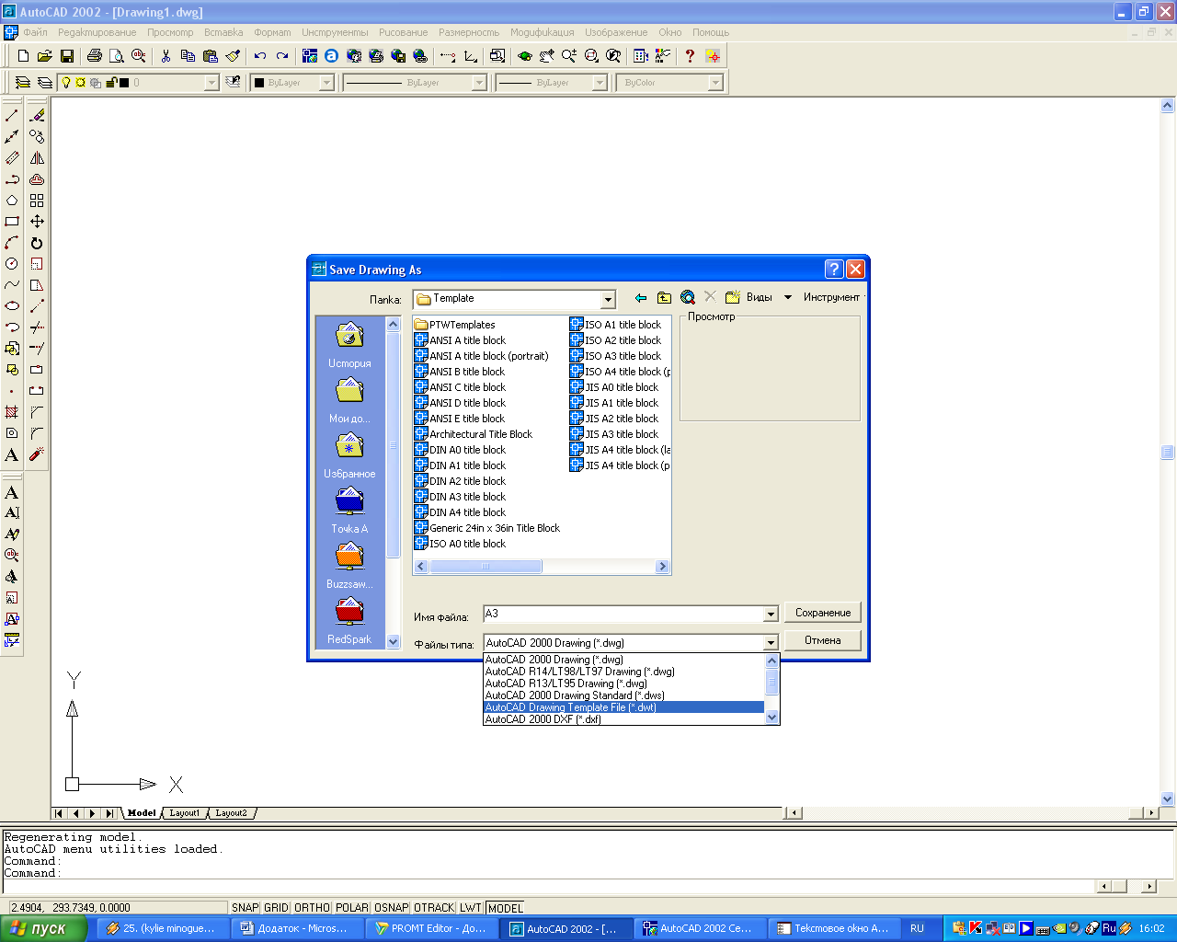The width and height of the screenshot is (1177, 942).
Task: Click the New drawing icon in toolbar
Action: pos(23,56)
